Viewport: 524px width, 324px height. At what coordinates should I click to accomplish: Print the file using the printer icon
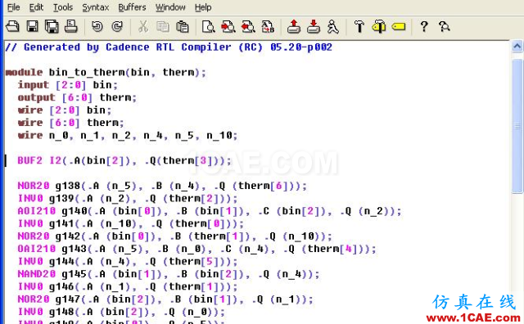(71, 26)
